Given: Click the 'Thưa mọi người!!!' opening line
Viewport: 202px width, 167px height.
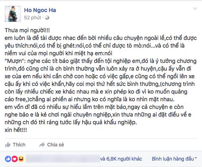Looking at the screenshot, I should (27, 30).
